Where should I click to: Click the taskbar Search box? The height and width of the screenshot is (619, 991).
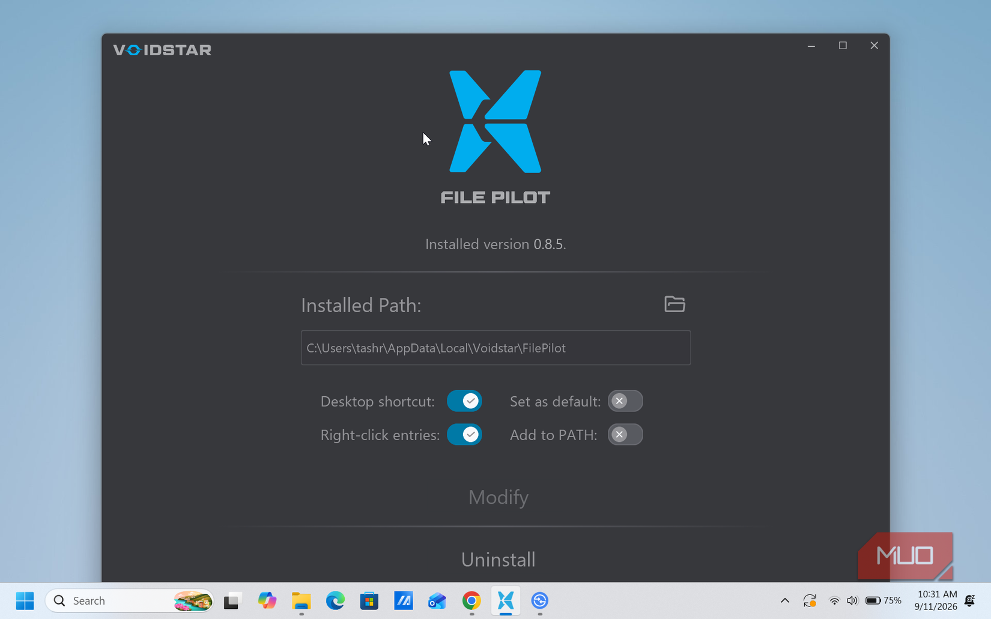pos(129,600)
